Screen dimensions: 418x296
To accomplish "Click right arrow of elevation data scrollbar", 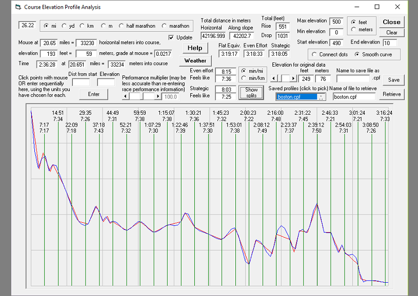I will point(293,78).
